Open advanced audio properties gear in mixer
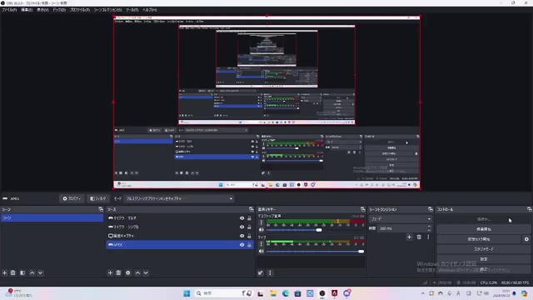Image resolution: width=533 pixels, height=300 pixels. (x=261, y=272)
